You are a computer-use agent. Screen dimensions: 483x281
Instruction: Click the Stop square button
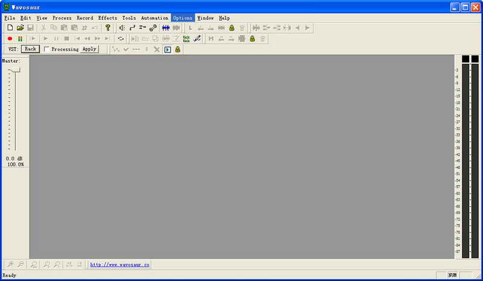coord(66,39)
